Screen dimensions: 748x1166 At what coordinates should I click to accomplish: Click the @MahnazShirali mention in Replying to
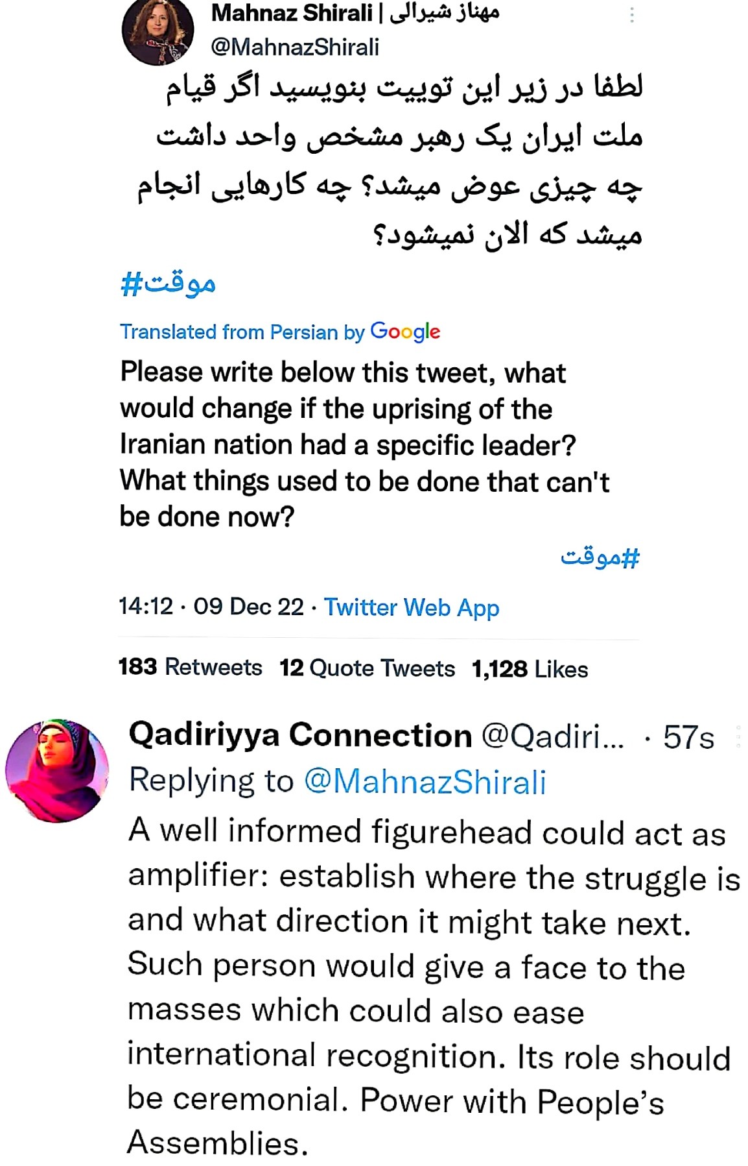(425, 781)
